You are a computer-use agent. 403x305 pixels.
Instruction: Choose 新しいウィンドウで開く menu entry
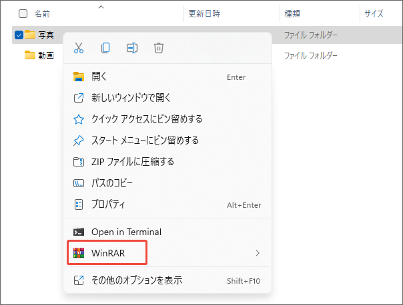click(167, 98)
